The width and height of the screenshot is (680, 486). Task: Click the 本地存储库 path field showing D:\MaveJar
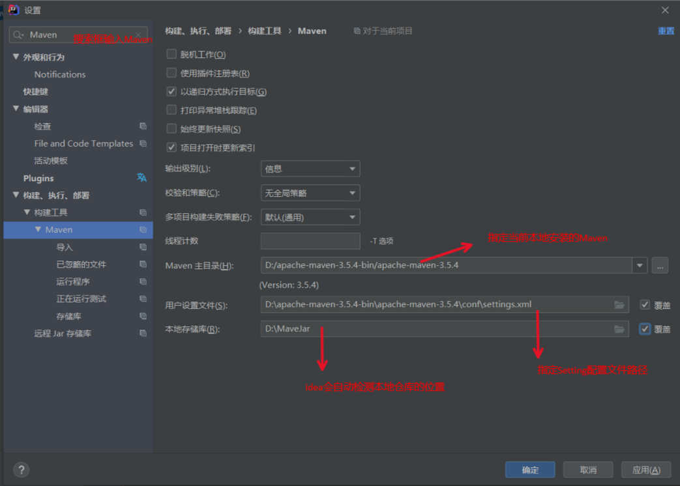coord(445,329)
